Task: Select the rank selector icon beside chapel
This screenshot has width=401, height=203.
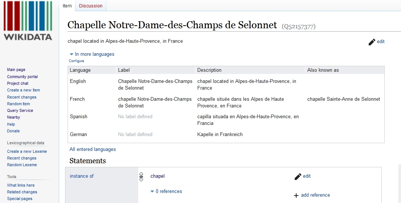Action: [x=141, y=177]
